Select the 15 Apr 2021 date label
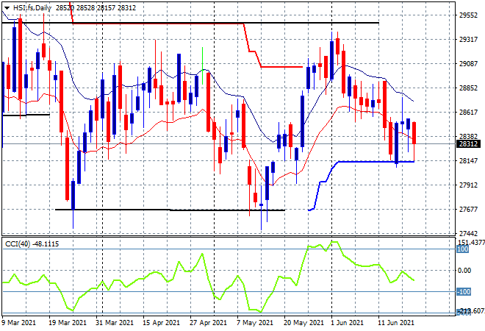This screenshot has height=331, width=485. coord(161,323)
